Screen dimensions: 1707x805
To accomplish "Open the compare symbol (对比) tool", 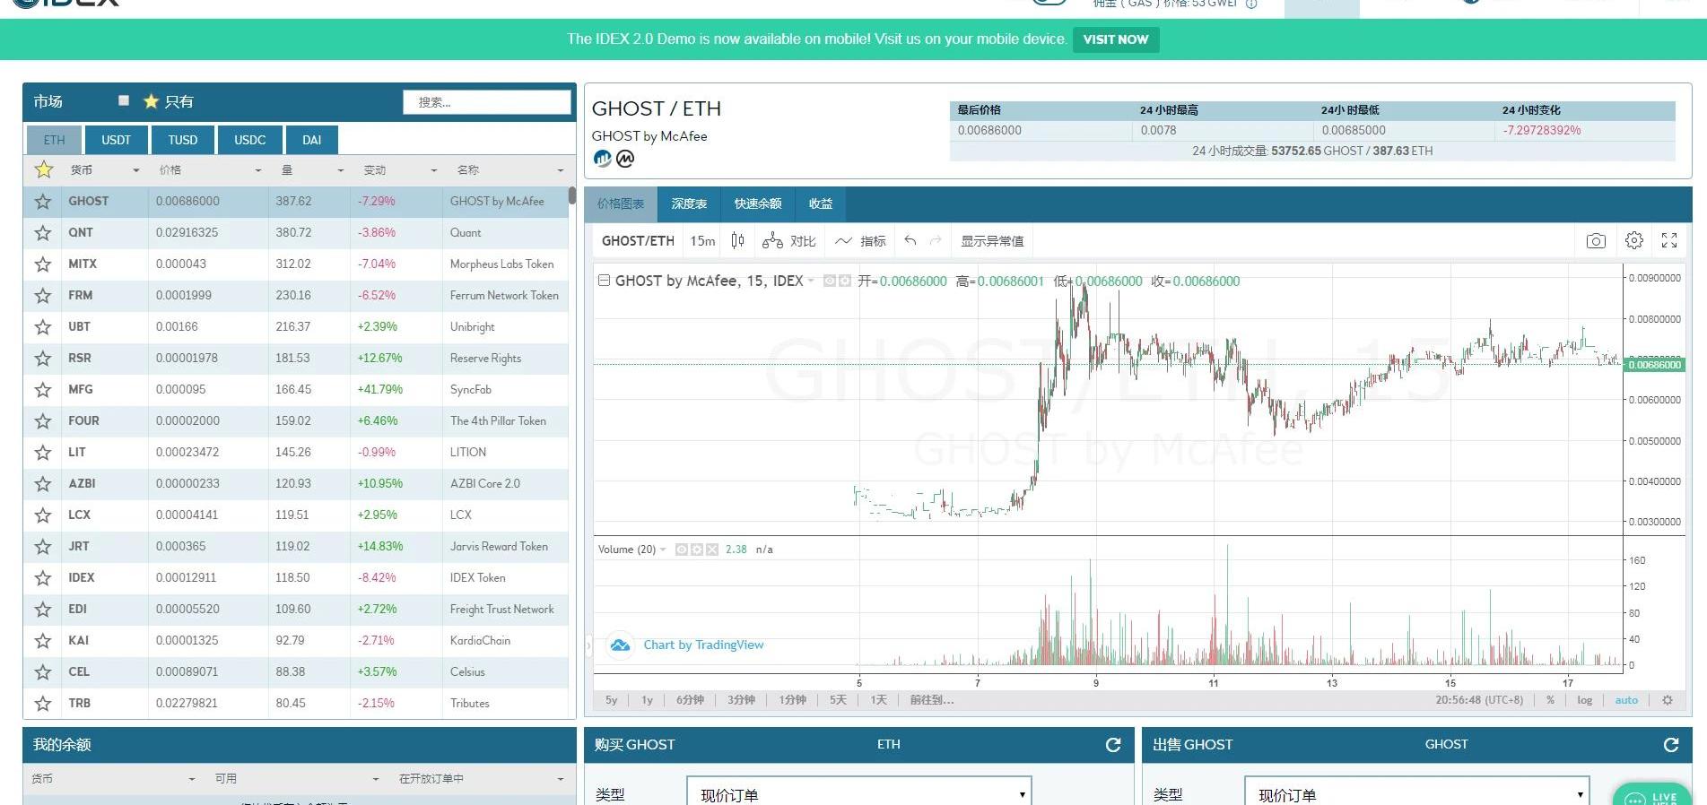I will click(x=788, y=241).
